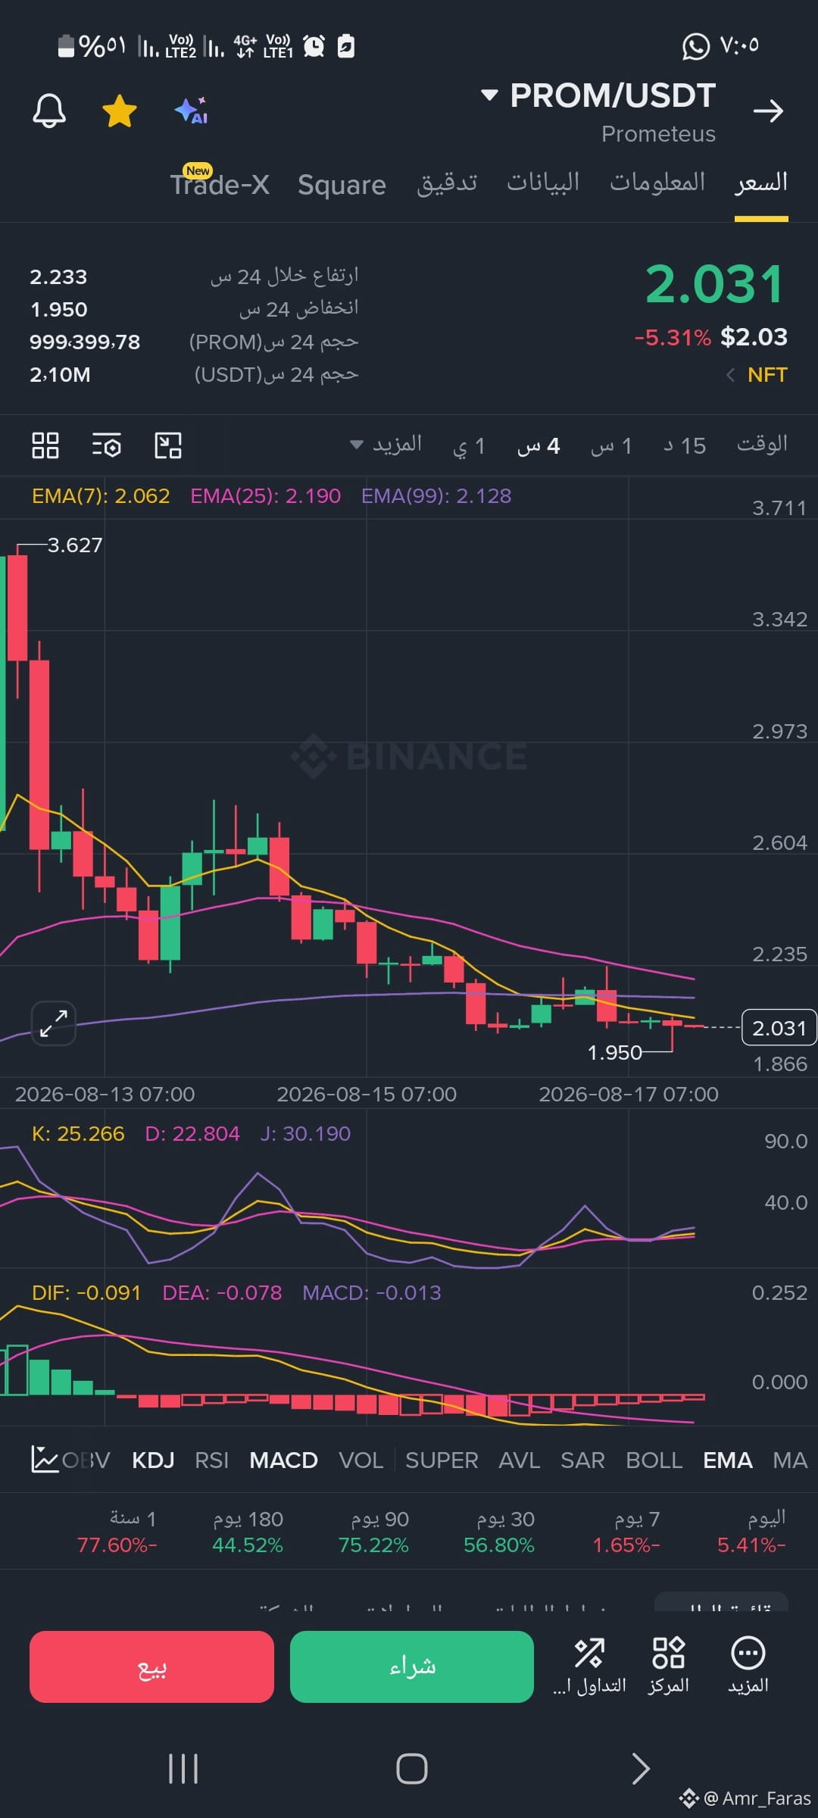The image size is (818, 1818).
Task: Switch to the Square tab
Action: coord(342,185)
